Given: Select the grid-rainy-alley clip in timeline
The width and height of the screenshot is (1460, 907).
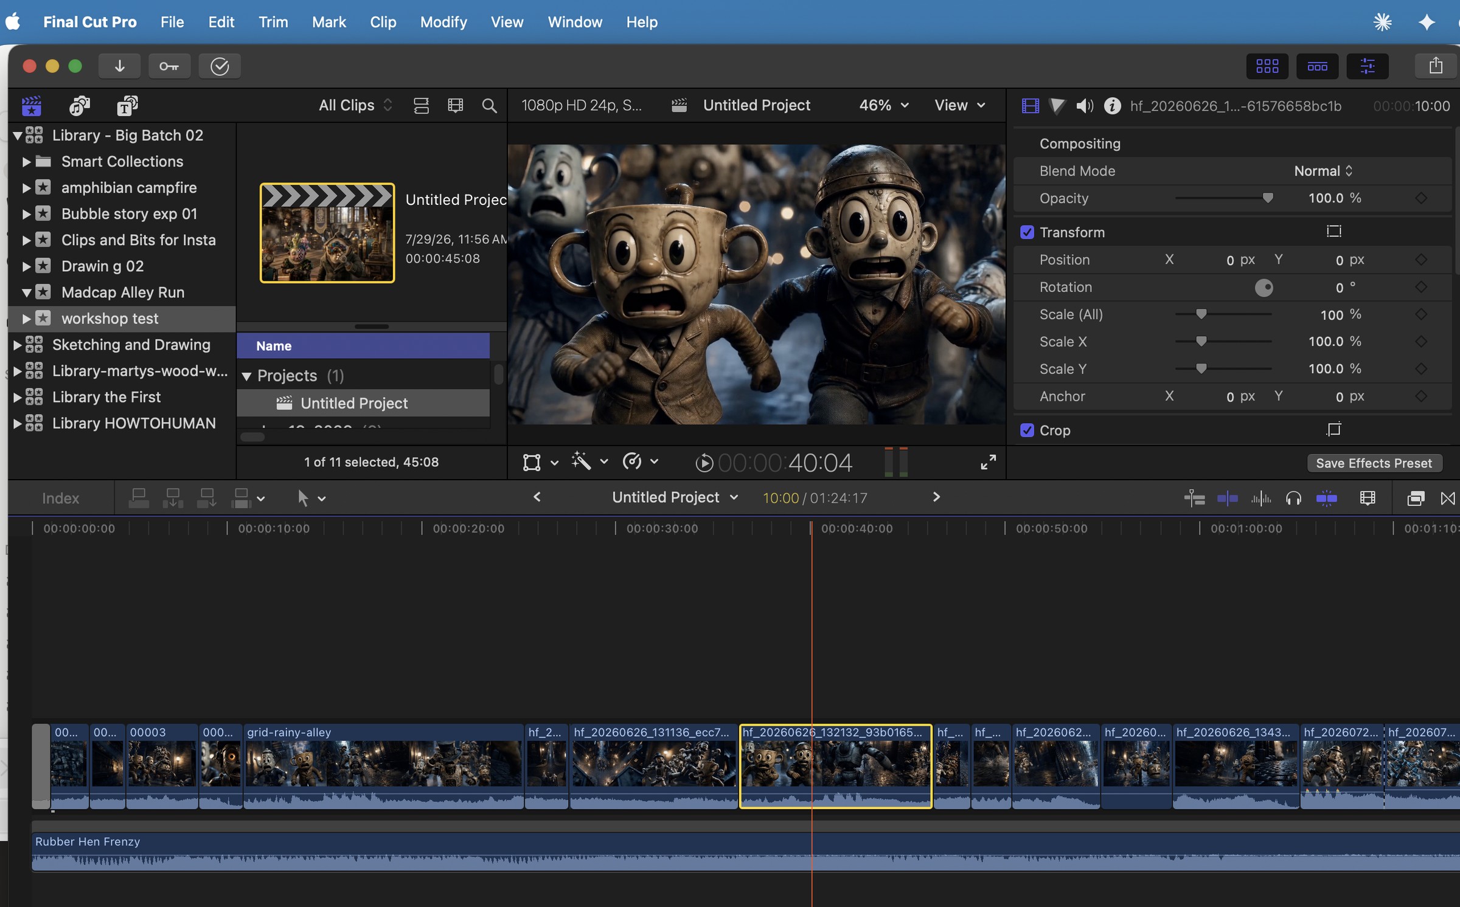Looking at the screenshot, I should [x=383, y=766].
